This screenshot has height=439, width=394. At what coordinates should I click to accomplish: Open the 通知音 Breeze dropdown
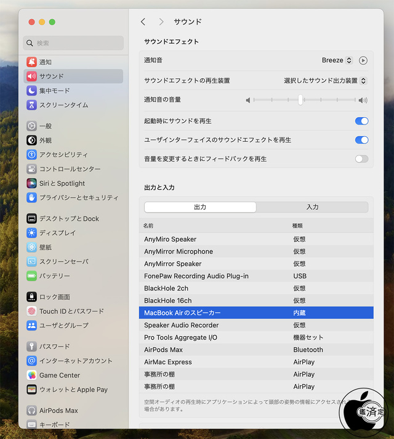click(337, 60)
